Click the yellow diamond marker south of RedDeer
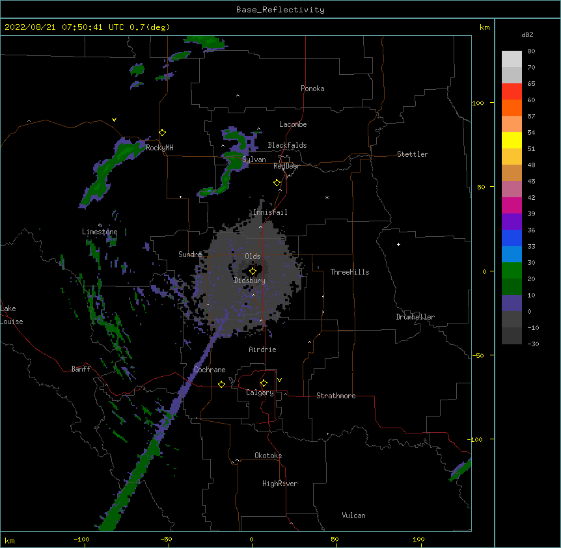This screenshot has width=561, height=548. pyautogui.click(x=277, y=183)
